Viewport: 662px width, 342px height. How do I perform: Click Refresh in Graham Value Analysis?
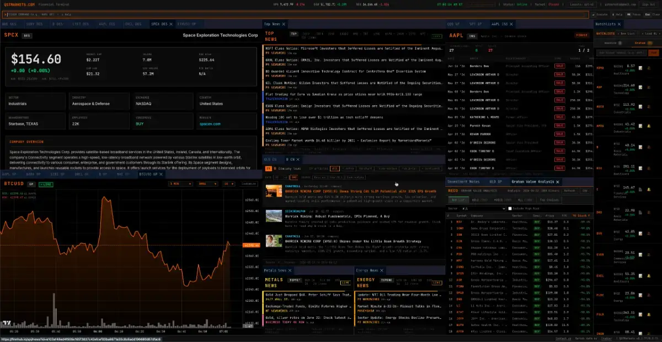pyautogui.click(x=570, y=191)
